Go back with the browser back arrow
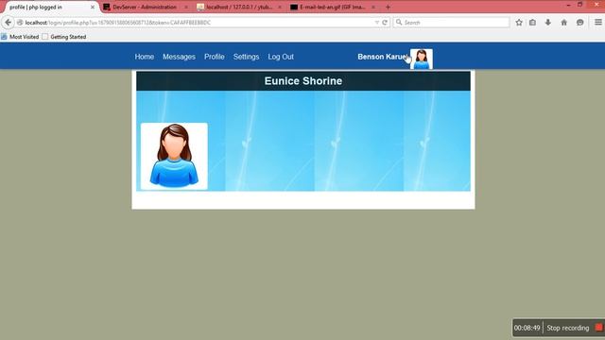Image resolution: width=605 pixels, height=340 pixels. (9, 23)
